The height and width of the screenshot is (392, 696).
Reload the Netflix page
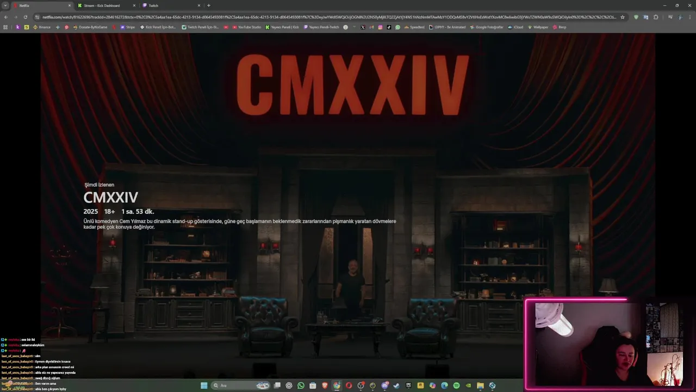click(x=25, y=17)
